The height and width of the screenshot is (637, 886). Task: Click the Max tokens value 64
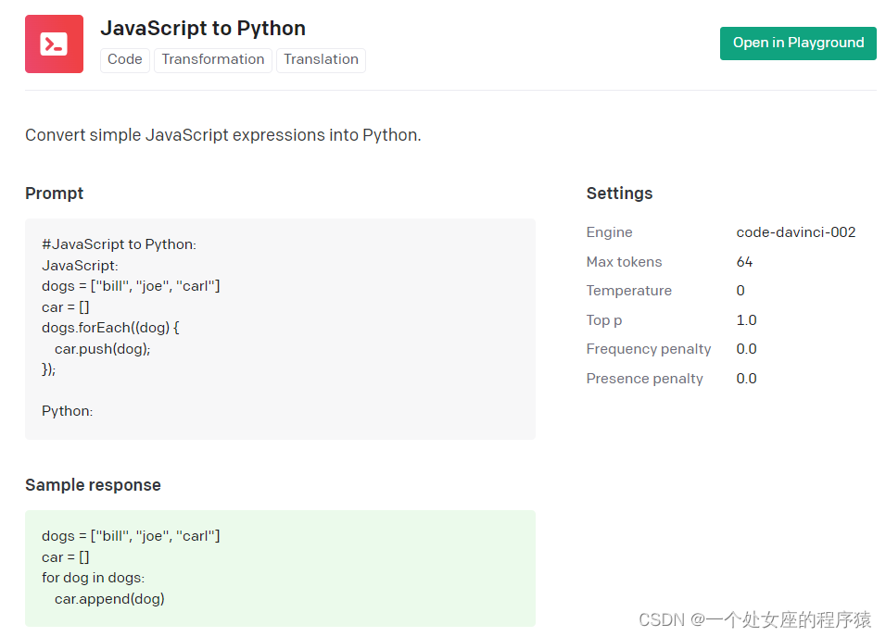tap(745, 262)
